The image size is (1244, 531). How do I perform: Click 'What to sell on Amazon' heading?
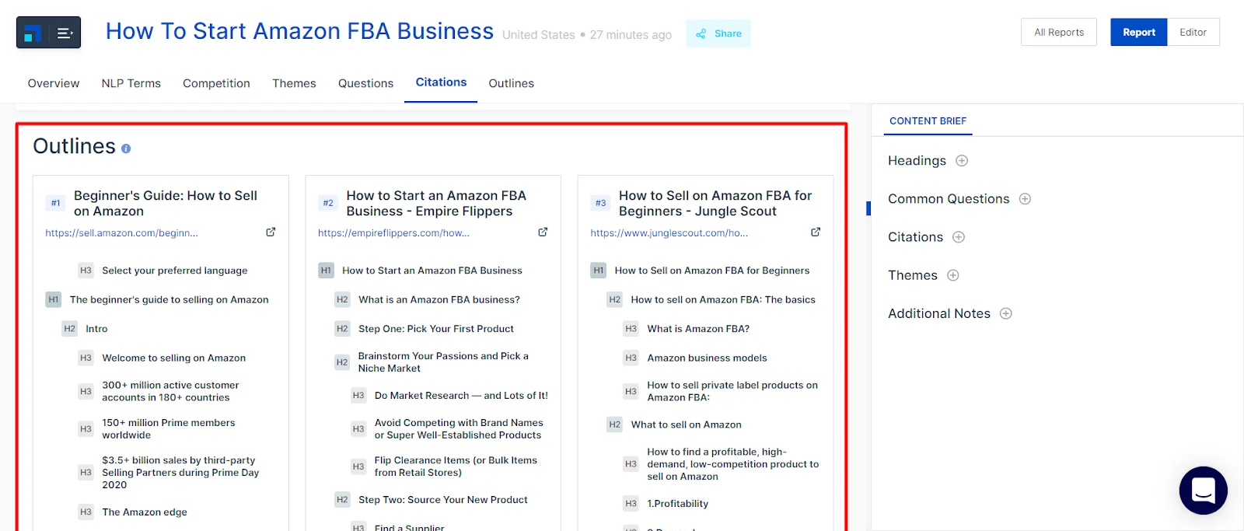(686, 424)
